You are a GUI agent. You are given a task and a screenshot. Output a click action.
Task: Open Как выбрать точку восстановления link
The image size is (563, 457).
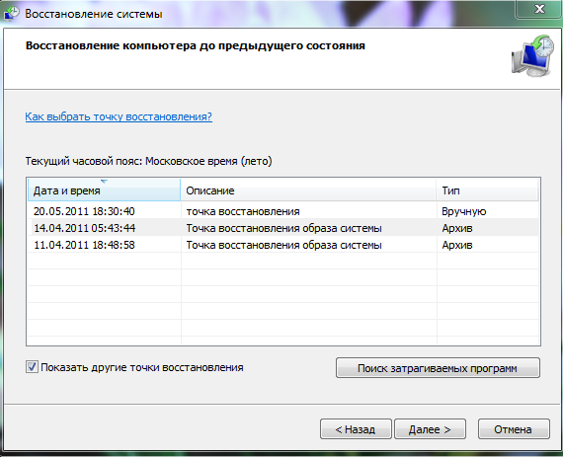tap(119, 116)
